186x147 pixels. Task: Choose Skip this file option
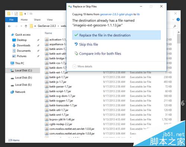tap(86, 44)
